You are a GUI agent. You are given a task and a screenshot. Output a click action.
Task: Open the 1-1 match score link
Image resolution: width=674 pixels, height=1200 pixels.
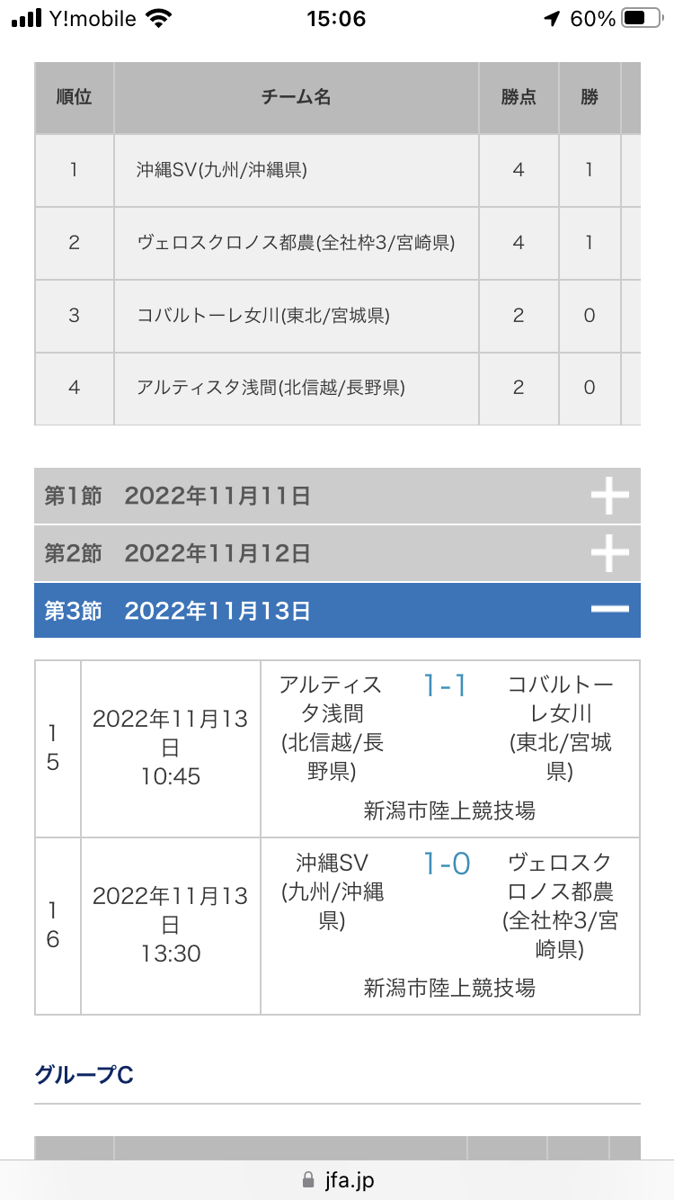tap(446, 685)
